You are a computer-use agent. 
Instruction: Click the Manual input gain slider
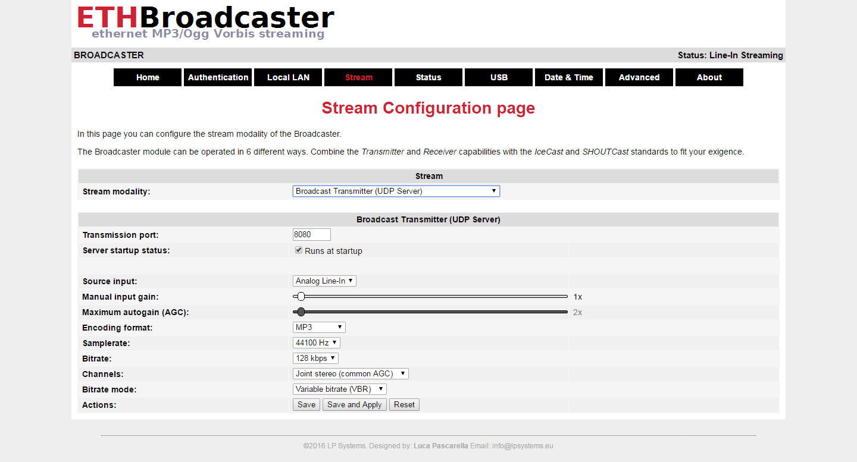pyautogui.click(x=430, y=296)
